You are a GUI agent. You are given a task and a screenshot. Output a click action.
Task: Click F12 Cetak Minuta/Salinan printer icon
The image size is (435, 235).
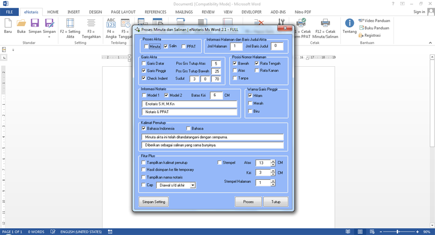[x=325, y=23]
